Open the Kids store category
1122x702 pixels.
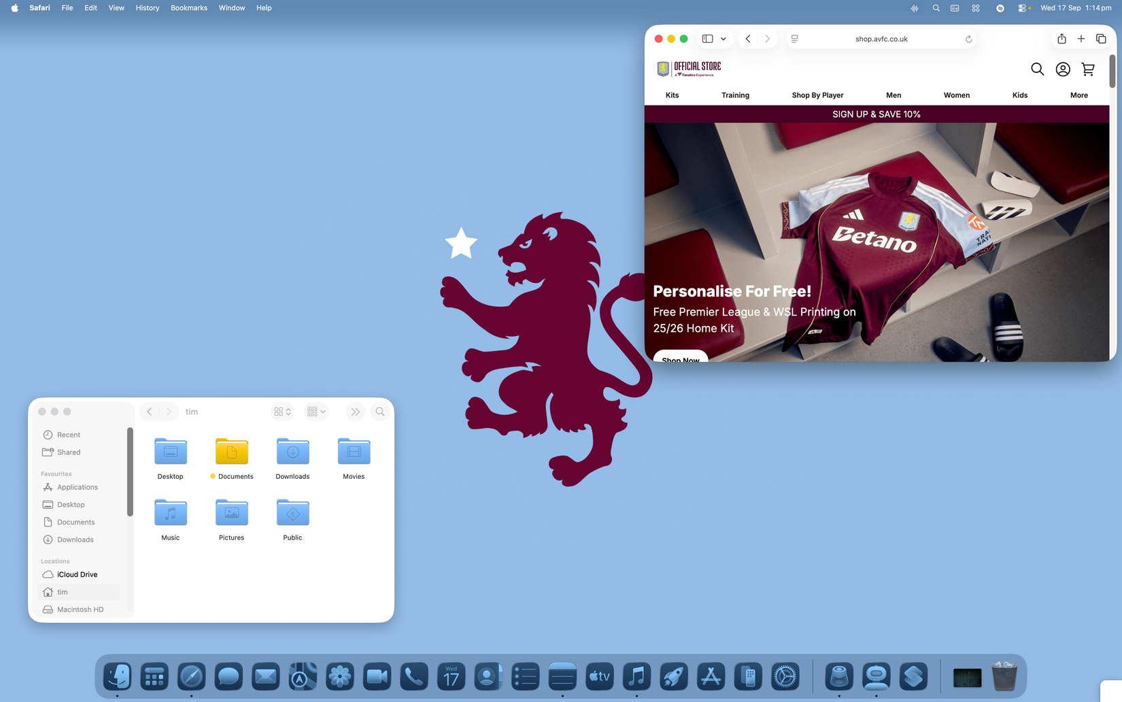(1020, 95)
